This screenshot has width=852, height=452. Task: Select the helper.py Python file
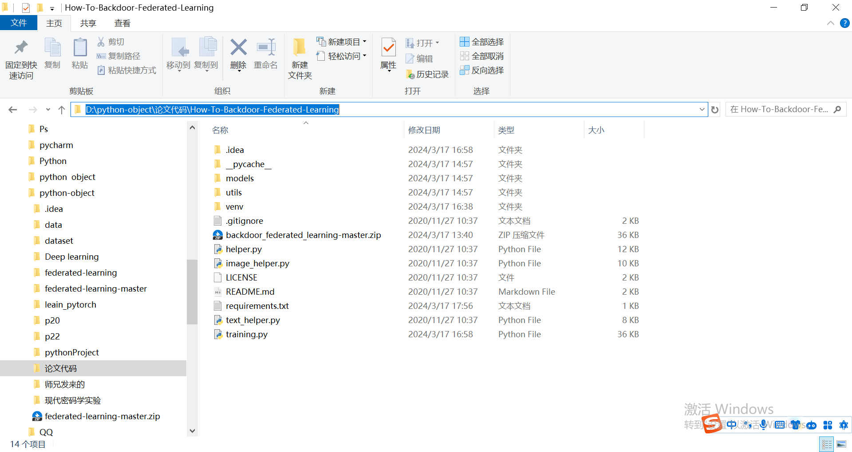(x=244, y=249)
